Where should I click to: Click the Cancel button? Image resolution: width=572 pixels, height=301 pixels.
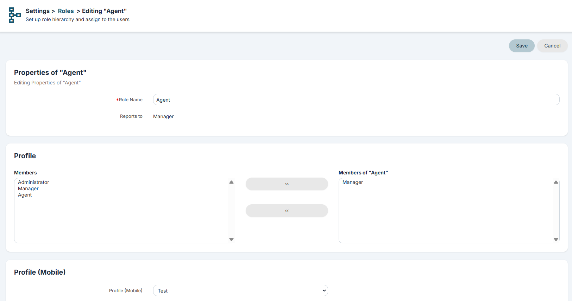(552, 46)
